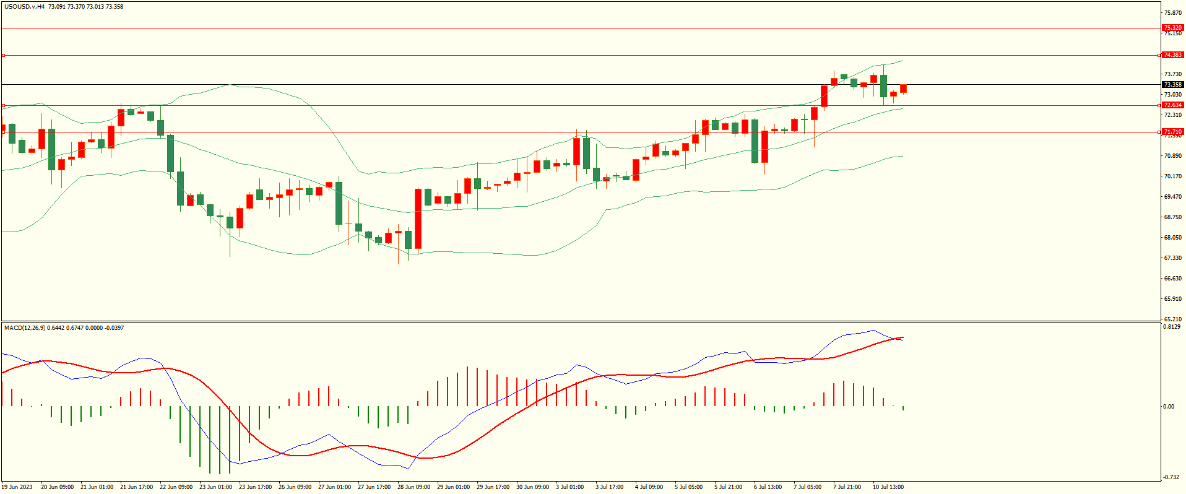Viewport: 1186px width, 494px height.
Task: Click the MACD(12,26,9) indicator label
Action: (25, 327)
